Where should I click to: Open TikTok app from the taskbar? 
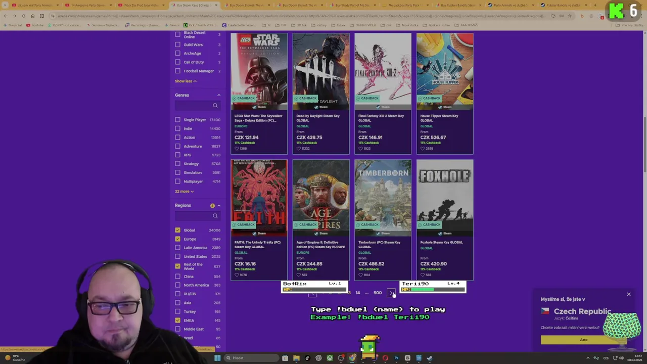307,358
